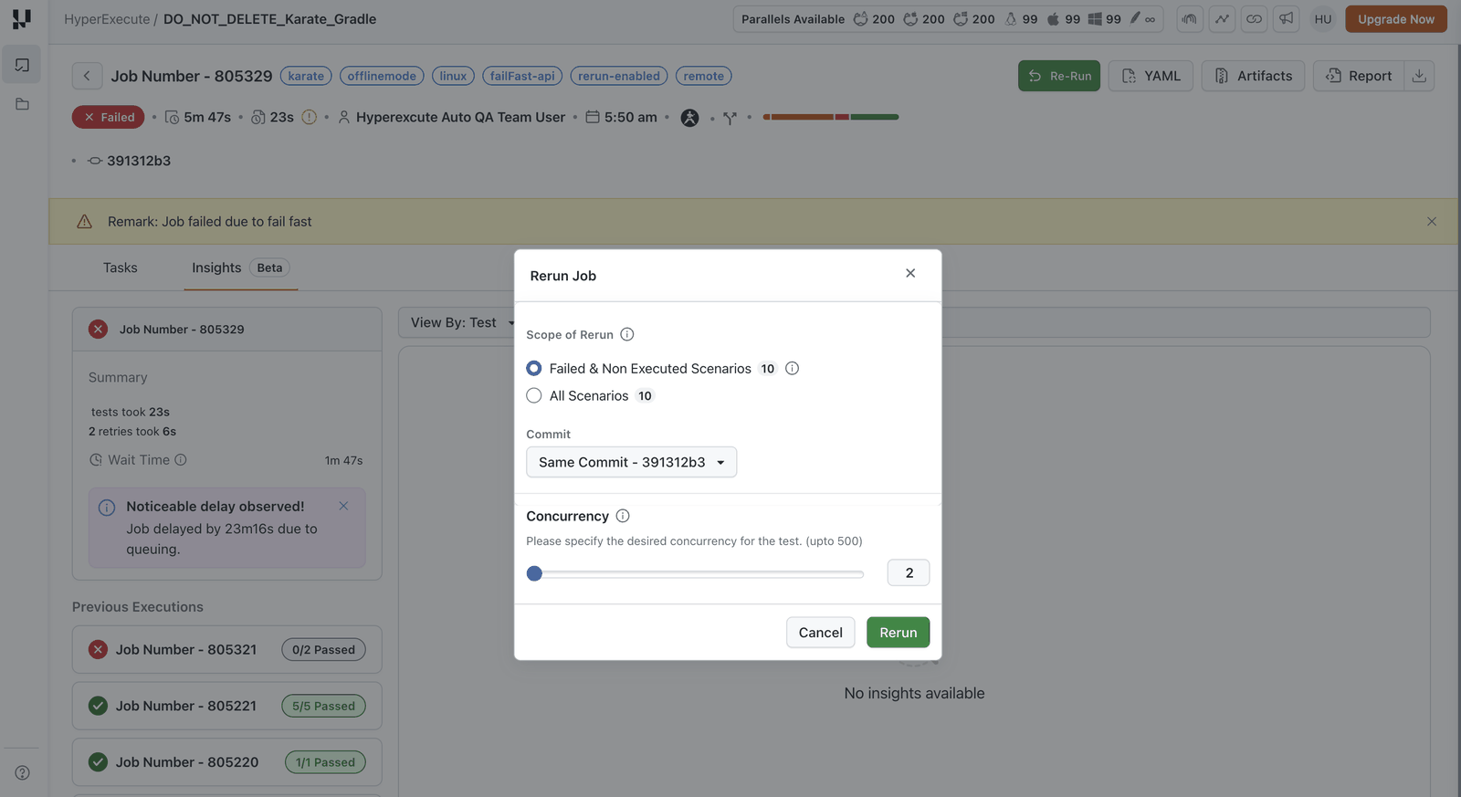Screen dimensions: 1461x797
Task: Switch to the Insights tab
Action: pyautogui.click(x=240, y=267)
